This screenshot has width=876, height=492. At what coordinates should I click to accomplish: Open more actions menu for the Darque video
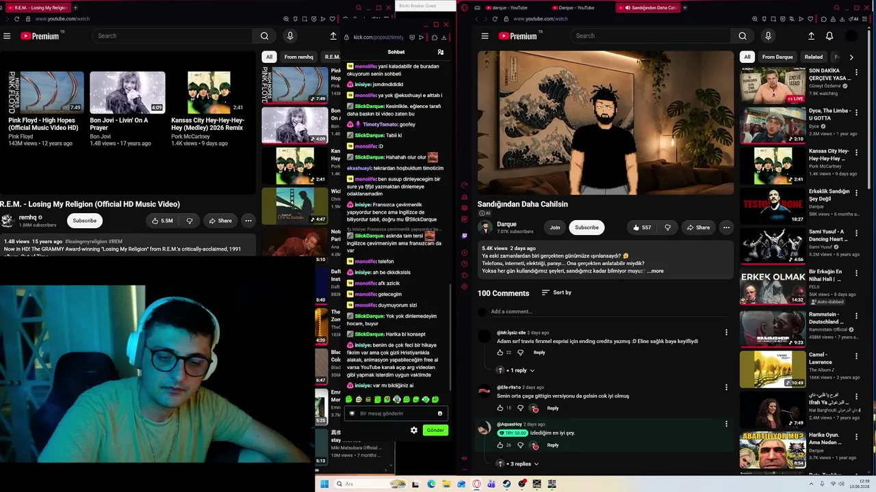pyautogui.click(x=726, y=228)
